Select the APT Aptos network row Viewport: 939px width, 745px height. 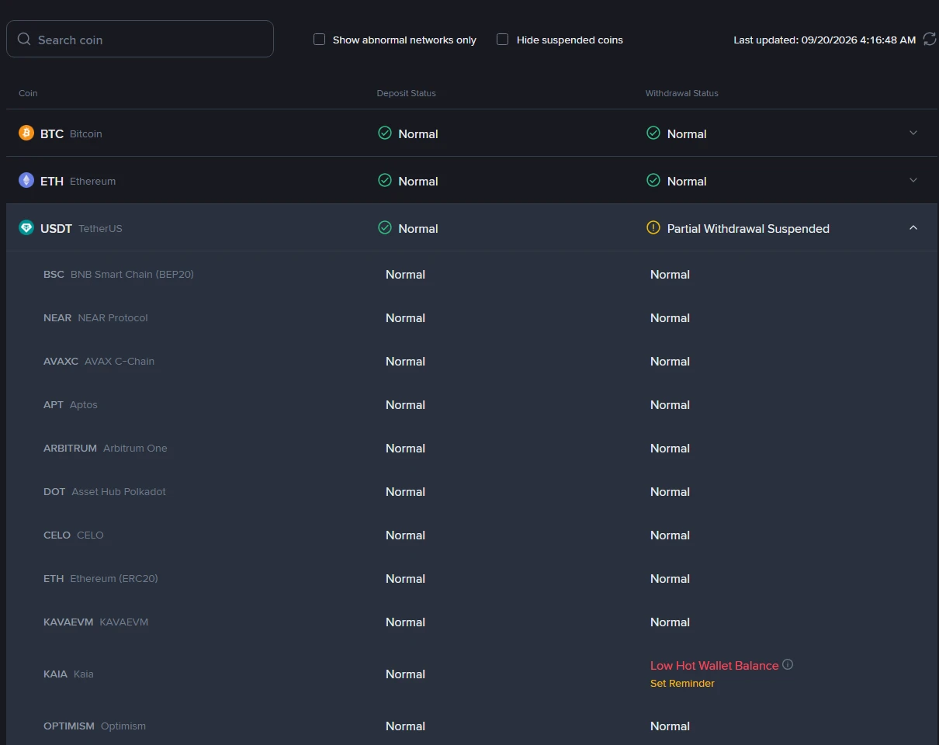(472, 404)
